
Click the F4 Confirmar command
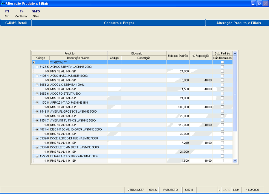click(22, 14)
